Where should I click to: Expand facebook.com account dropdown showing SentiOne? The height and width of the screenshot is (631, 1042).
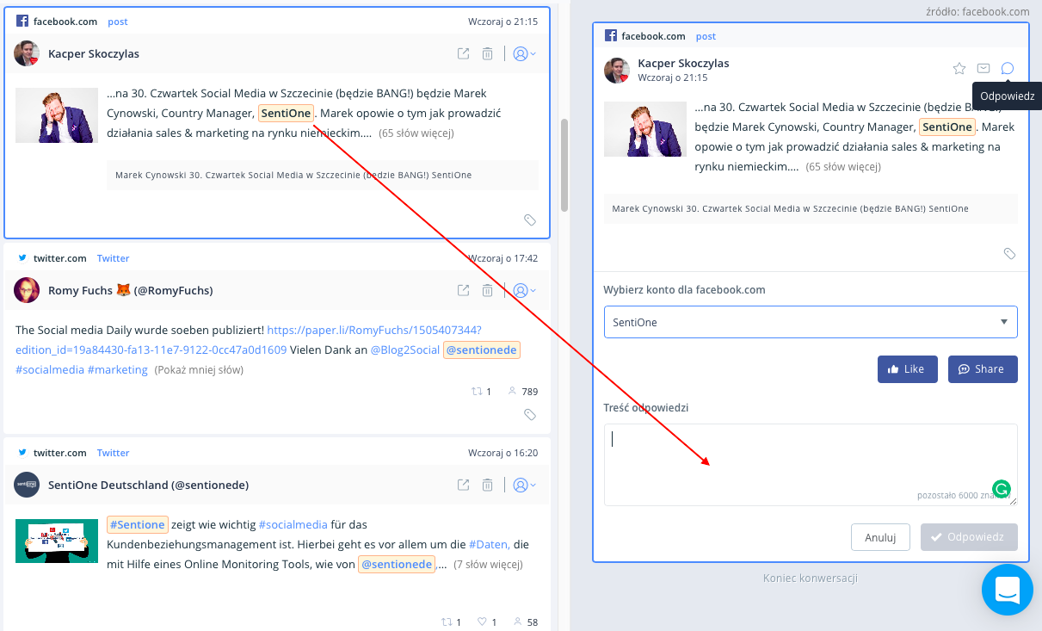[810, 322]
